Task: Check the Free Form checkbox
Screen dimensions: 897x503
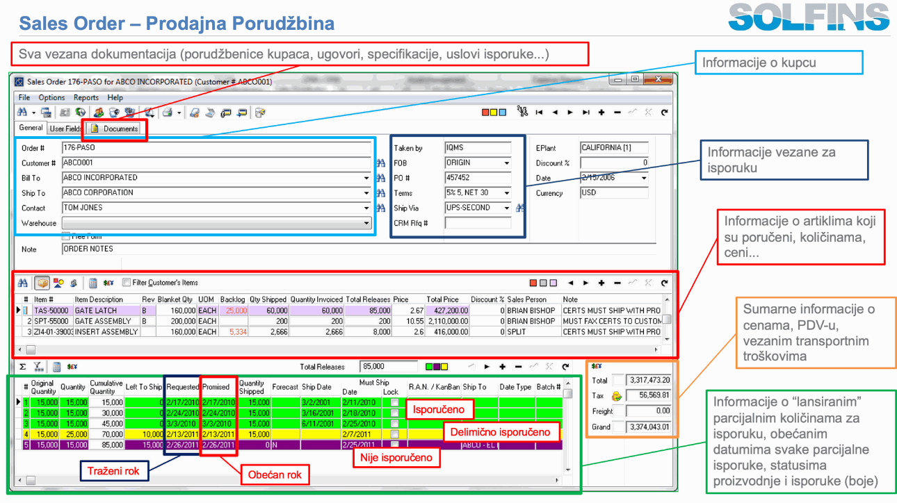Action: click(66, 237)
